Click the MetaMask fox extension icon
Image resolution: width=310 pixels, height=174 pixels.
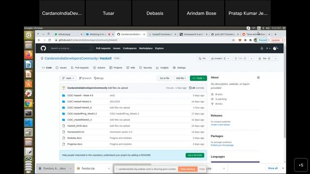tap(240, 40)
